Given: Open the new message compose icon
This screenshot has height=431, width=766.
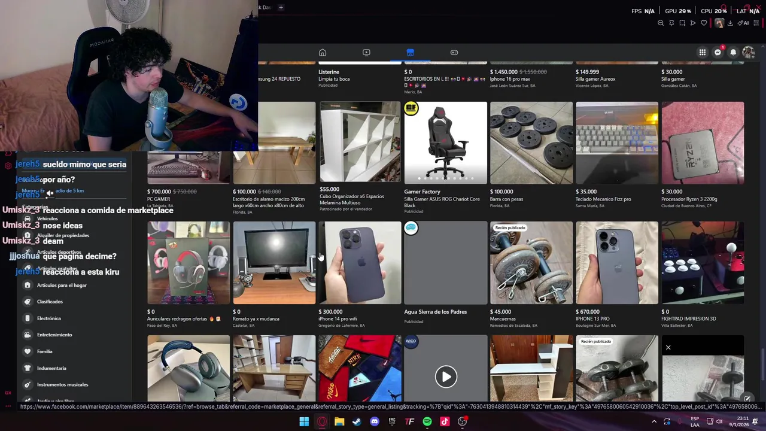Looking at the screenshot, I should coord(747,398).
